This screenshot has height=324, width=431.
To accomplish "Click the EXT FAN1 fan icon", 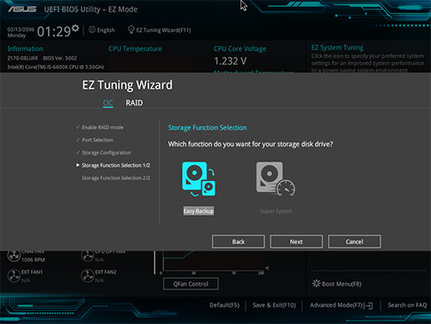I will click(x=13, y=275).
